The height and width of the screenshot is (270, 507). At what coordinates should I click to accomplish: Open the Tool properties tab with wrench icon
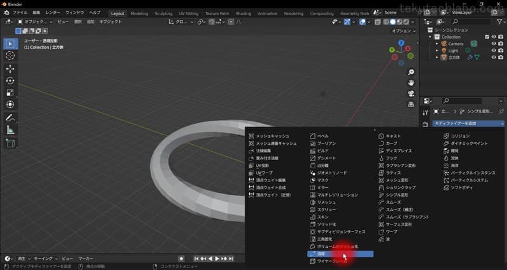[425, 113]
